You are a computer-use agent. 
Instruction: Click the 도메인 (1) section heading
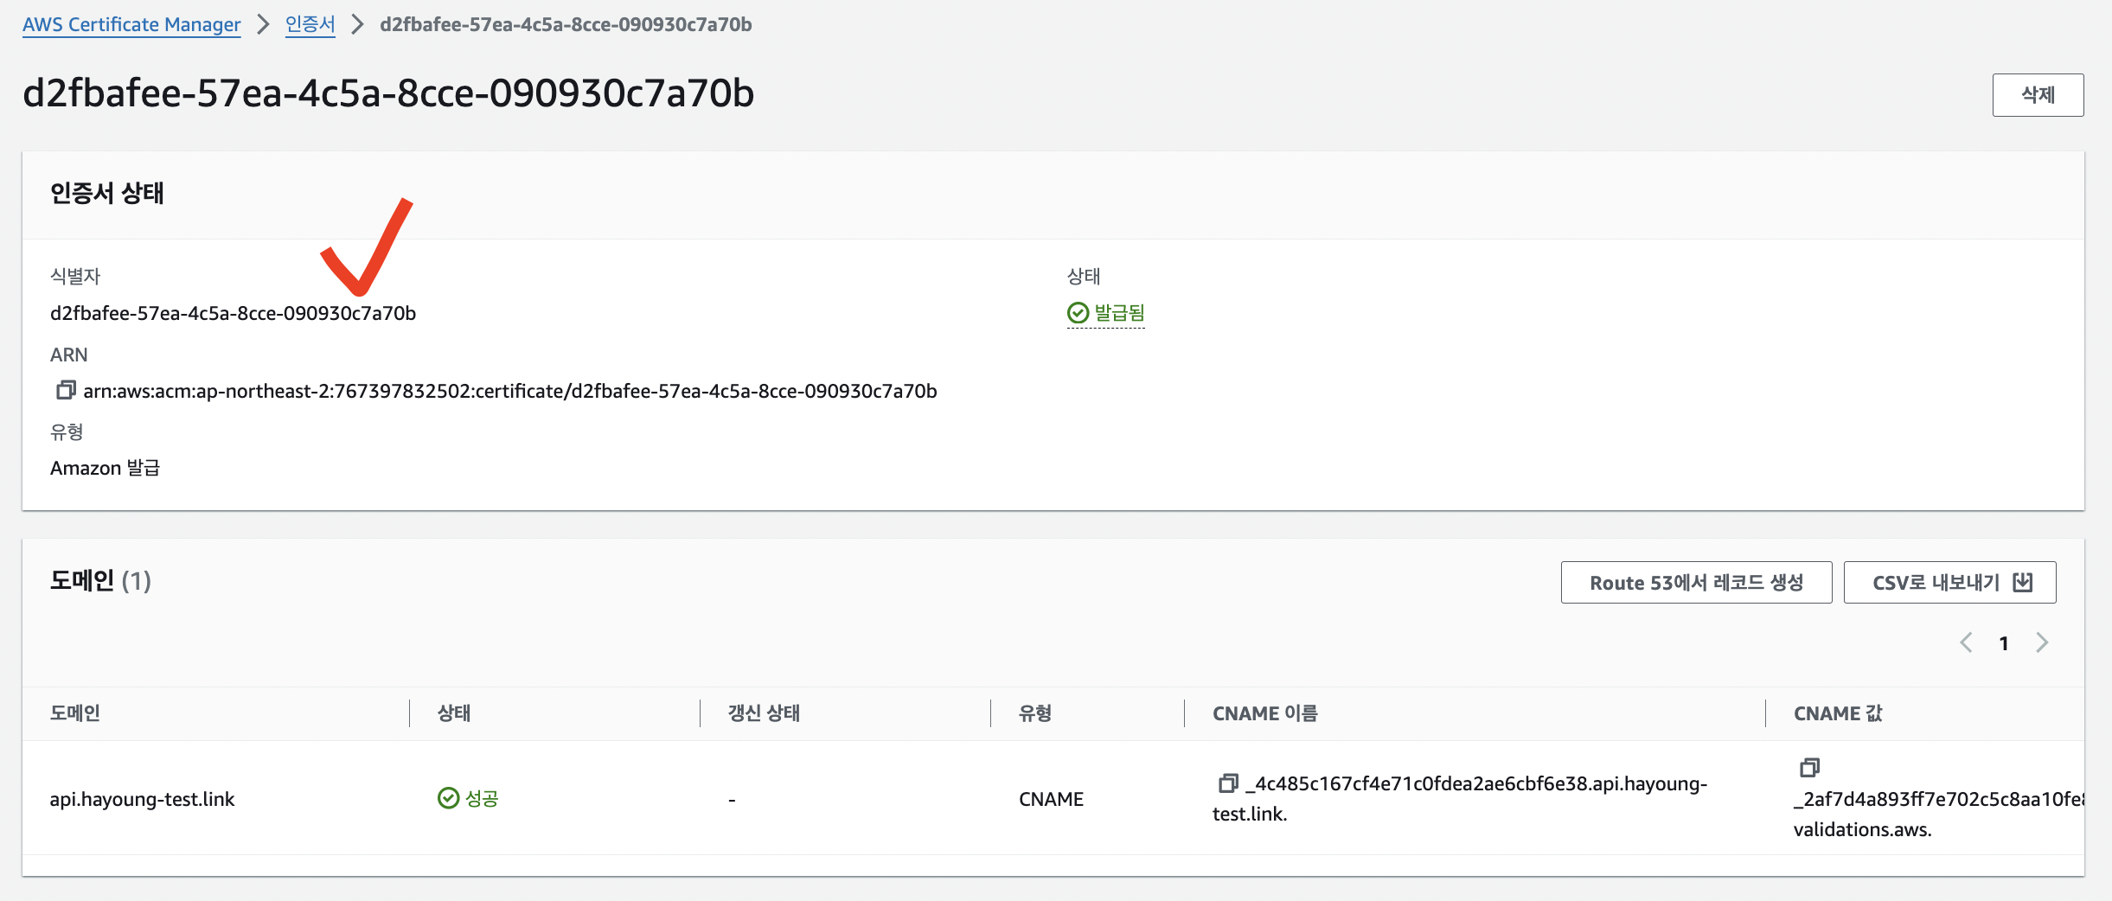coord(100,580)
